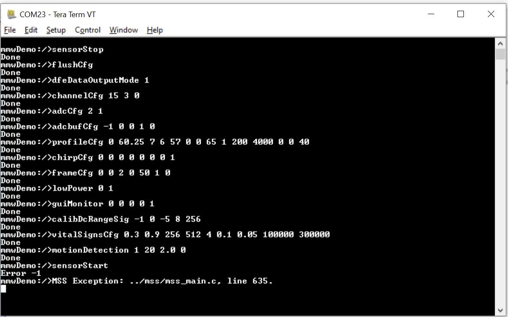Open the Edit menu
The image size is (508, 317).
coord(31,30)
